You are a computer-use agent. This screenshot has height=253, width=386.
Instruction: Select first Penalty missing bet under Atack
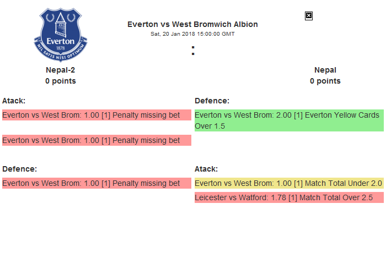tap(91, 115)
